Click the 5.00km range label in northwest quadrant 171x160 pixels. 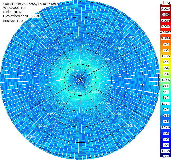pyautogui.click(x=30, y=26)
